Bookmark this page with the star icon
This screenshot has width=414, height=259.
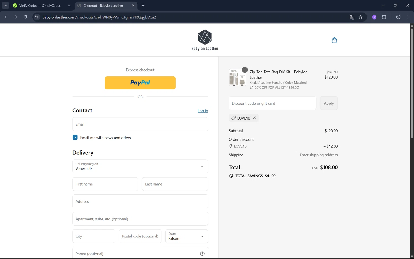point(361,17)
